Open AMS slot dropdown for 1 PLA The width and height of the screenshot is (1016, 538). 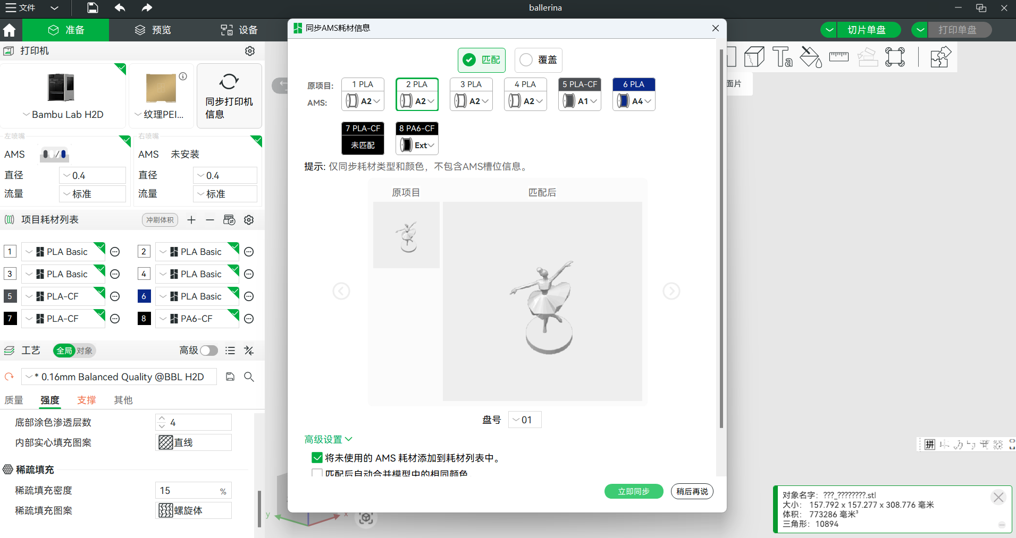[x=363, y=101]
